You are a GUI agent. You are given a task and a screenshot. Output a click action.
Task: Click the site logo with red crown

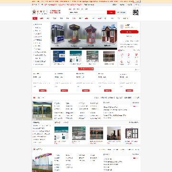point(40,12)
